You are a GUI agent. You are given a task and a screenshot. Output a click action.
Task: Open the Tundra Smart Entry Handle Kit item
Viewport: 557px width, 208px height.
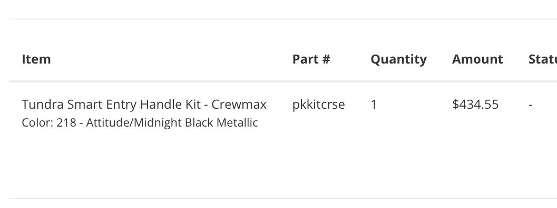pos(144,105)
